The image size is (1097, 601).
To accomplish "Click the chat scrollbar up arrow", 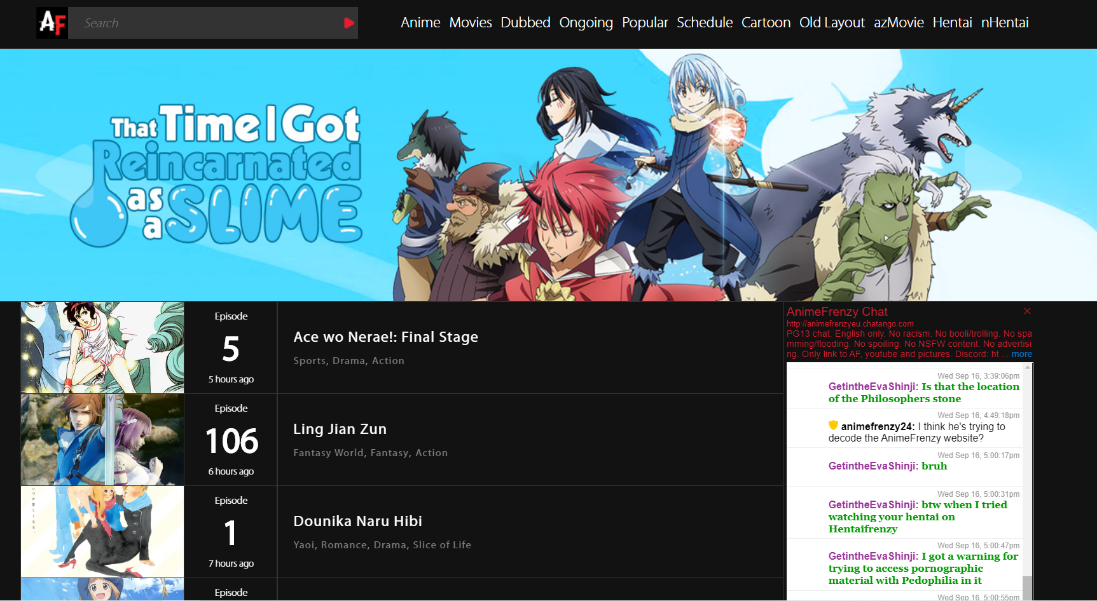I will pos(1027,367).
